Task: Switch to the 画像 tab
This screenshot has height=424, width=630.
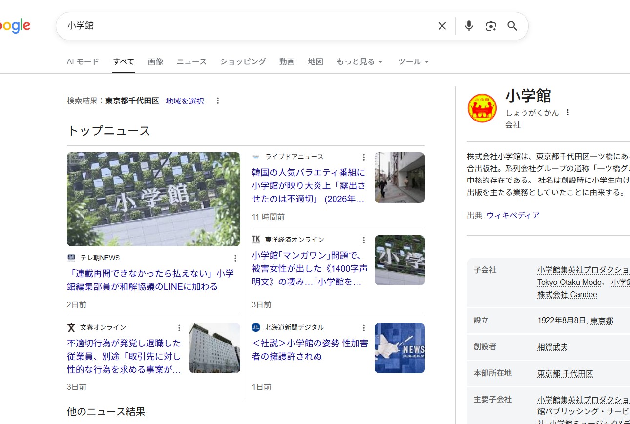Action: tap(155, 61)
